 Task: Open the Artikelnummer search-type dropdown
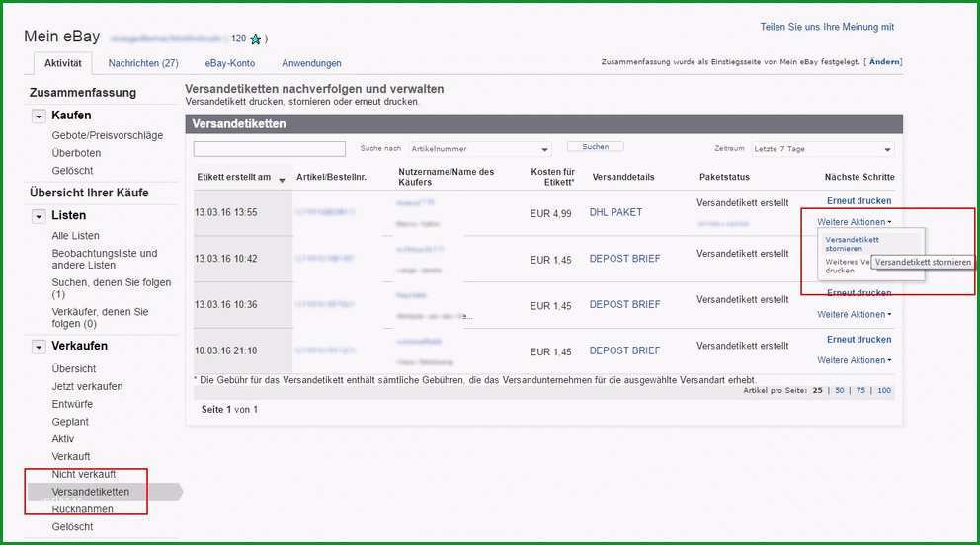click(x=480, y=149)
